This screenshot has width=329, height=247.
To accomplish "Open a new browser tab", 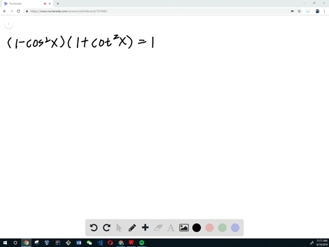I will coord(58,3).
